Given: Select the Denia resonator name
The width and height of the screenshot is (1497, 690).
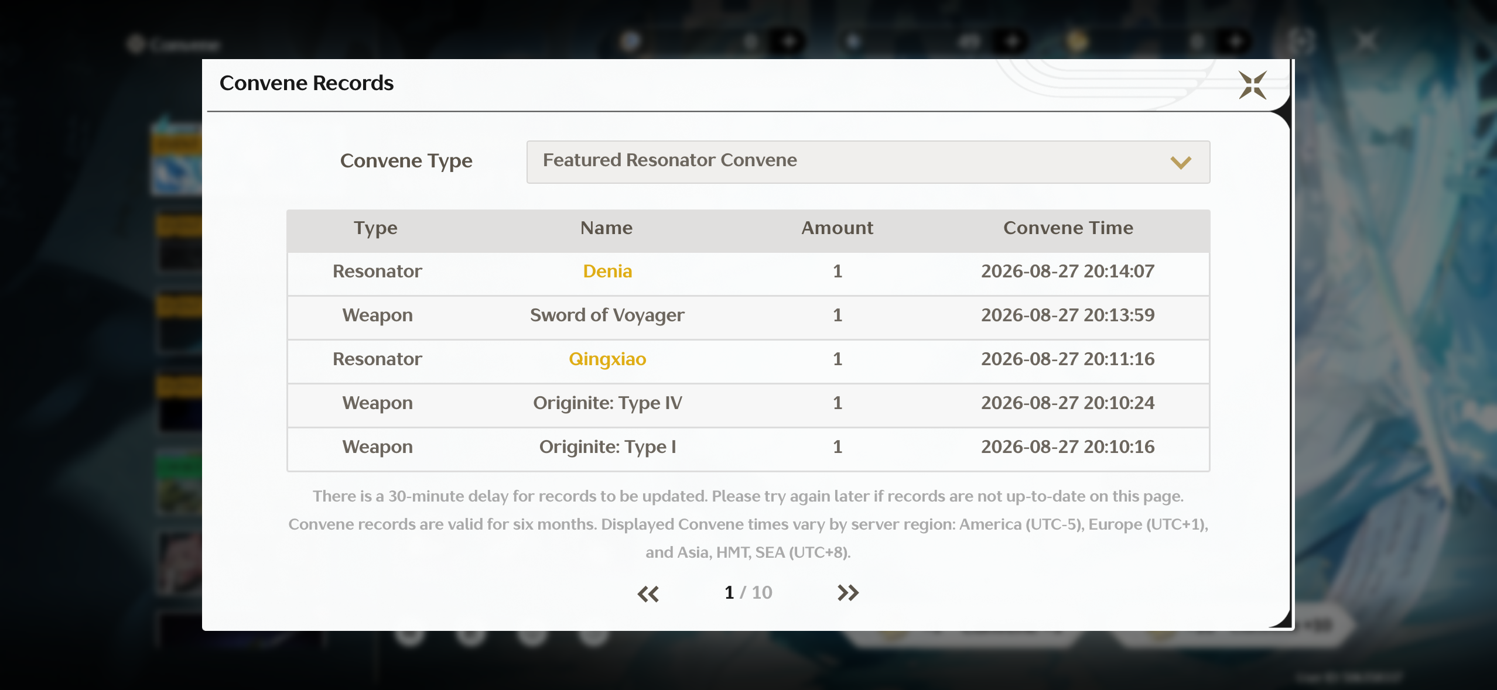Looking at the screenshot, I should coord(607,271).
